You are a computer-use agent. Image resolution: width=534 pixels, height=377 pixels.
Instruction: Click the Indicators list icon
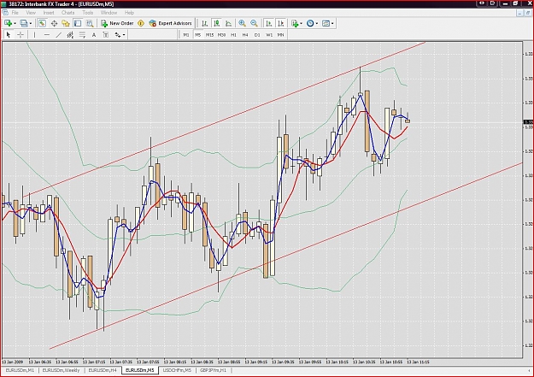click(295, 23)
